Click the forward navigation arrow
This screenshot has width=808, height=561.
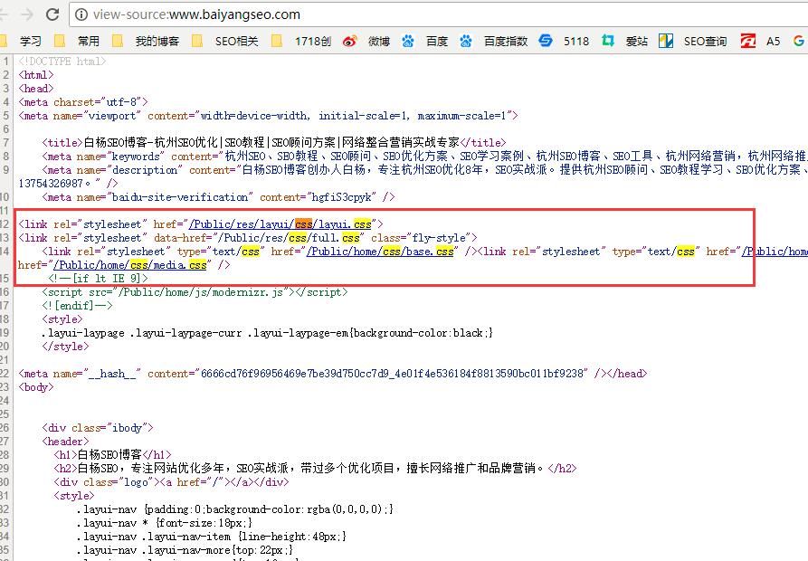pos(27,14)
